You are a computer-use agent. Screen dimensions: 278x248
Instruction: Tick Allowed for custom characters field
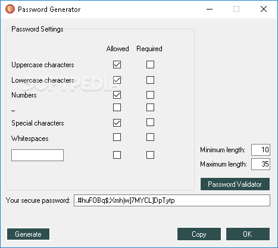pos(117,155)
